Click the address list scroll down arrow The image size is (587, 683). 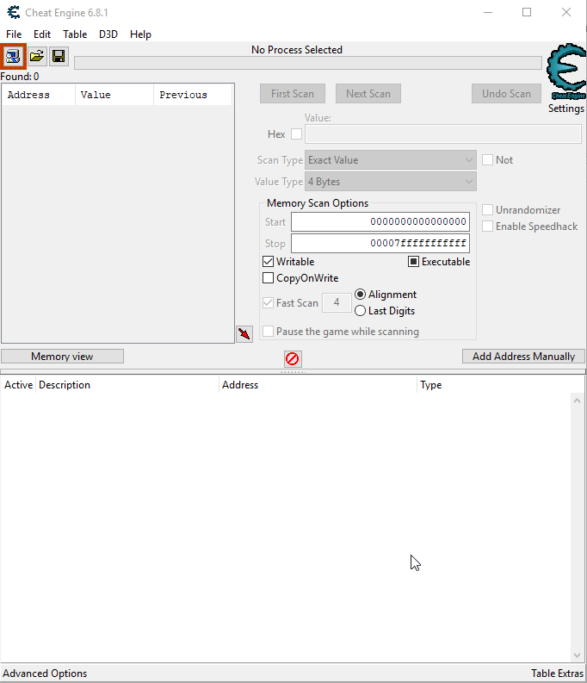(577, 655)
